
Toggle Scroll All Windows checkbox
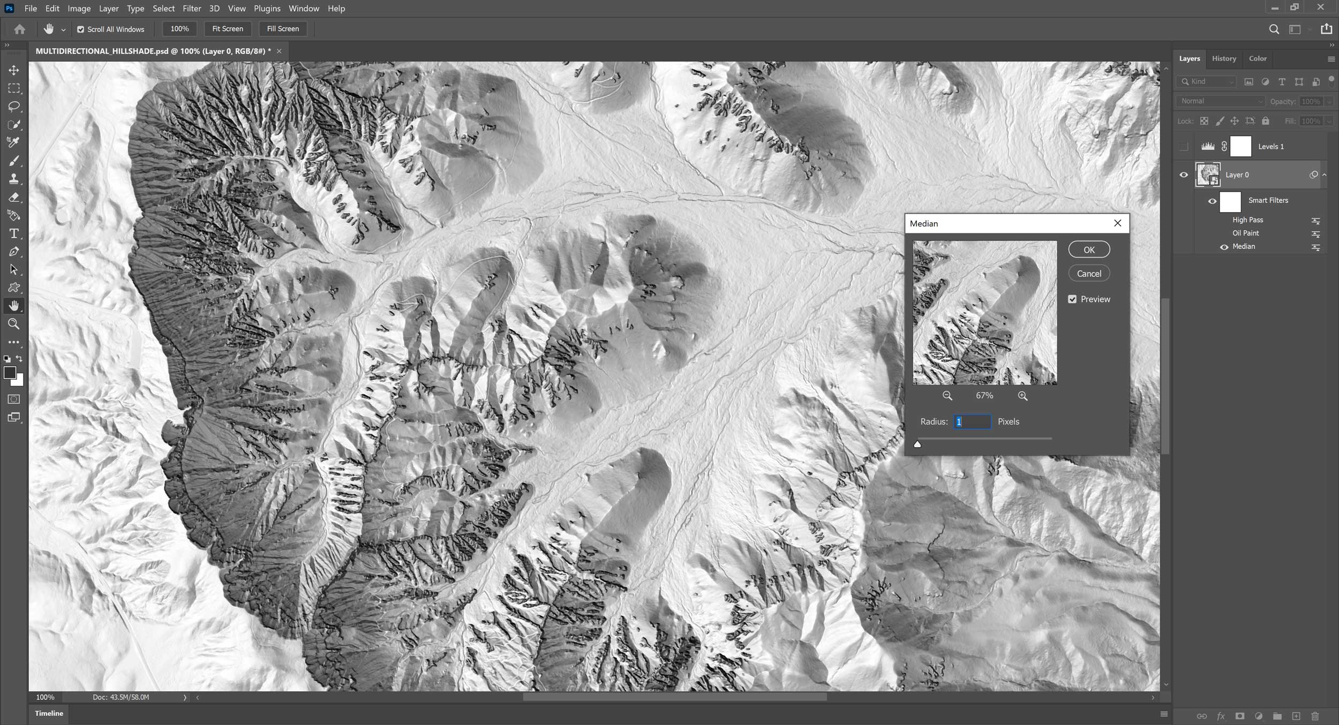(x=81, y=29)
